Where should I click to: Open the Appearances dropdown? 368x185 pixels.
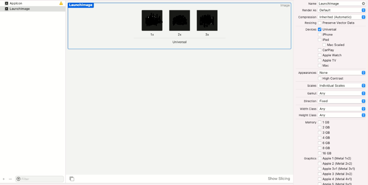pos(342,73)
